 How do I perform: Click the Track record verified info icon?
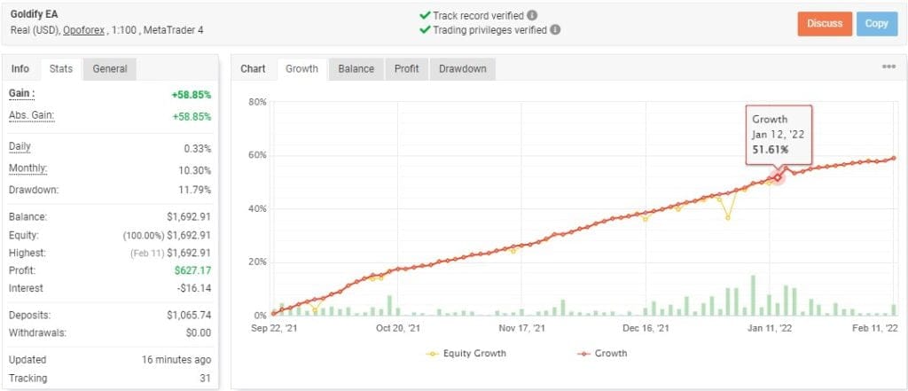tap(531, 15)
